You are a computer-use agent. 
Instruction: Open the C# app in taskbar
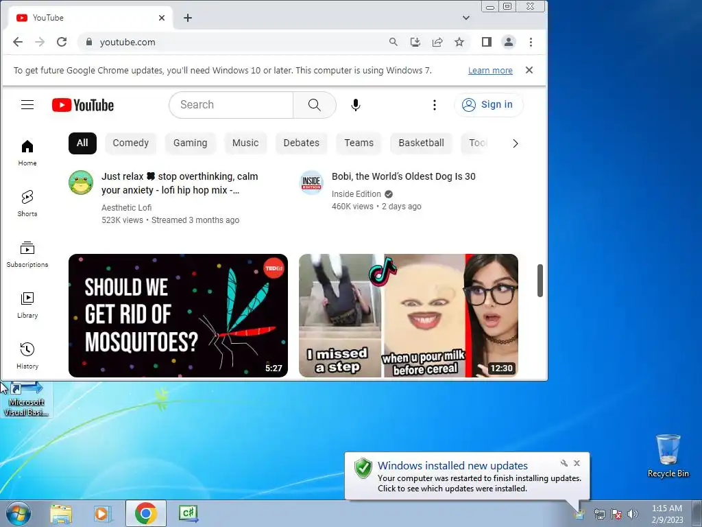(188, 513)
